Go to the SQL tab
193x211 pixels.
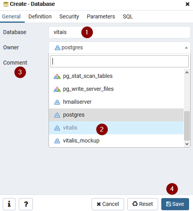tap(128, 16)
